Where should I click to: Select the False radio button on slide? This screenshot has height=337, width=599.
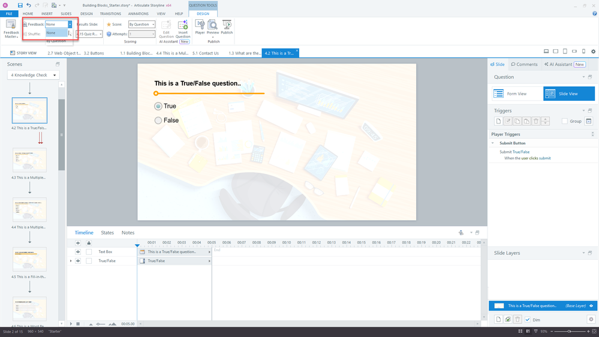point(158,121)
